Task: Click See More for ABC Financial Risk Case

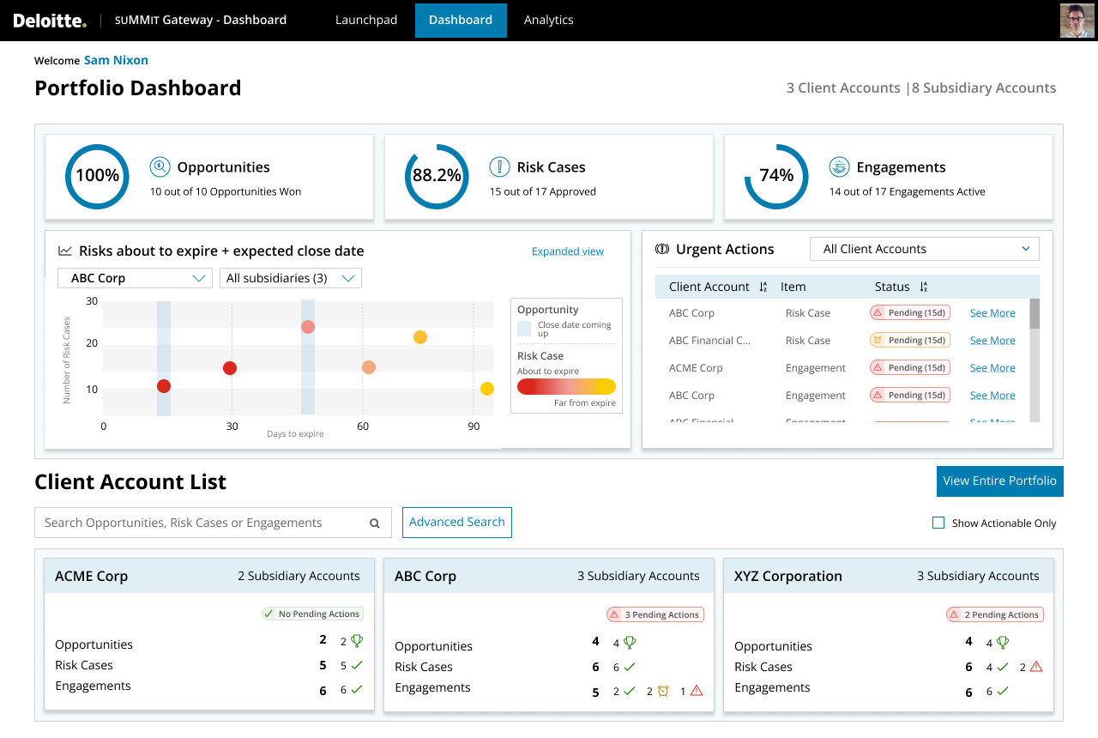Action: coord(992,341)
